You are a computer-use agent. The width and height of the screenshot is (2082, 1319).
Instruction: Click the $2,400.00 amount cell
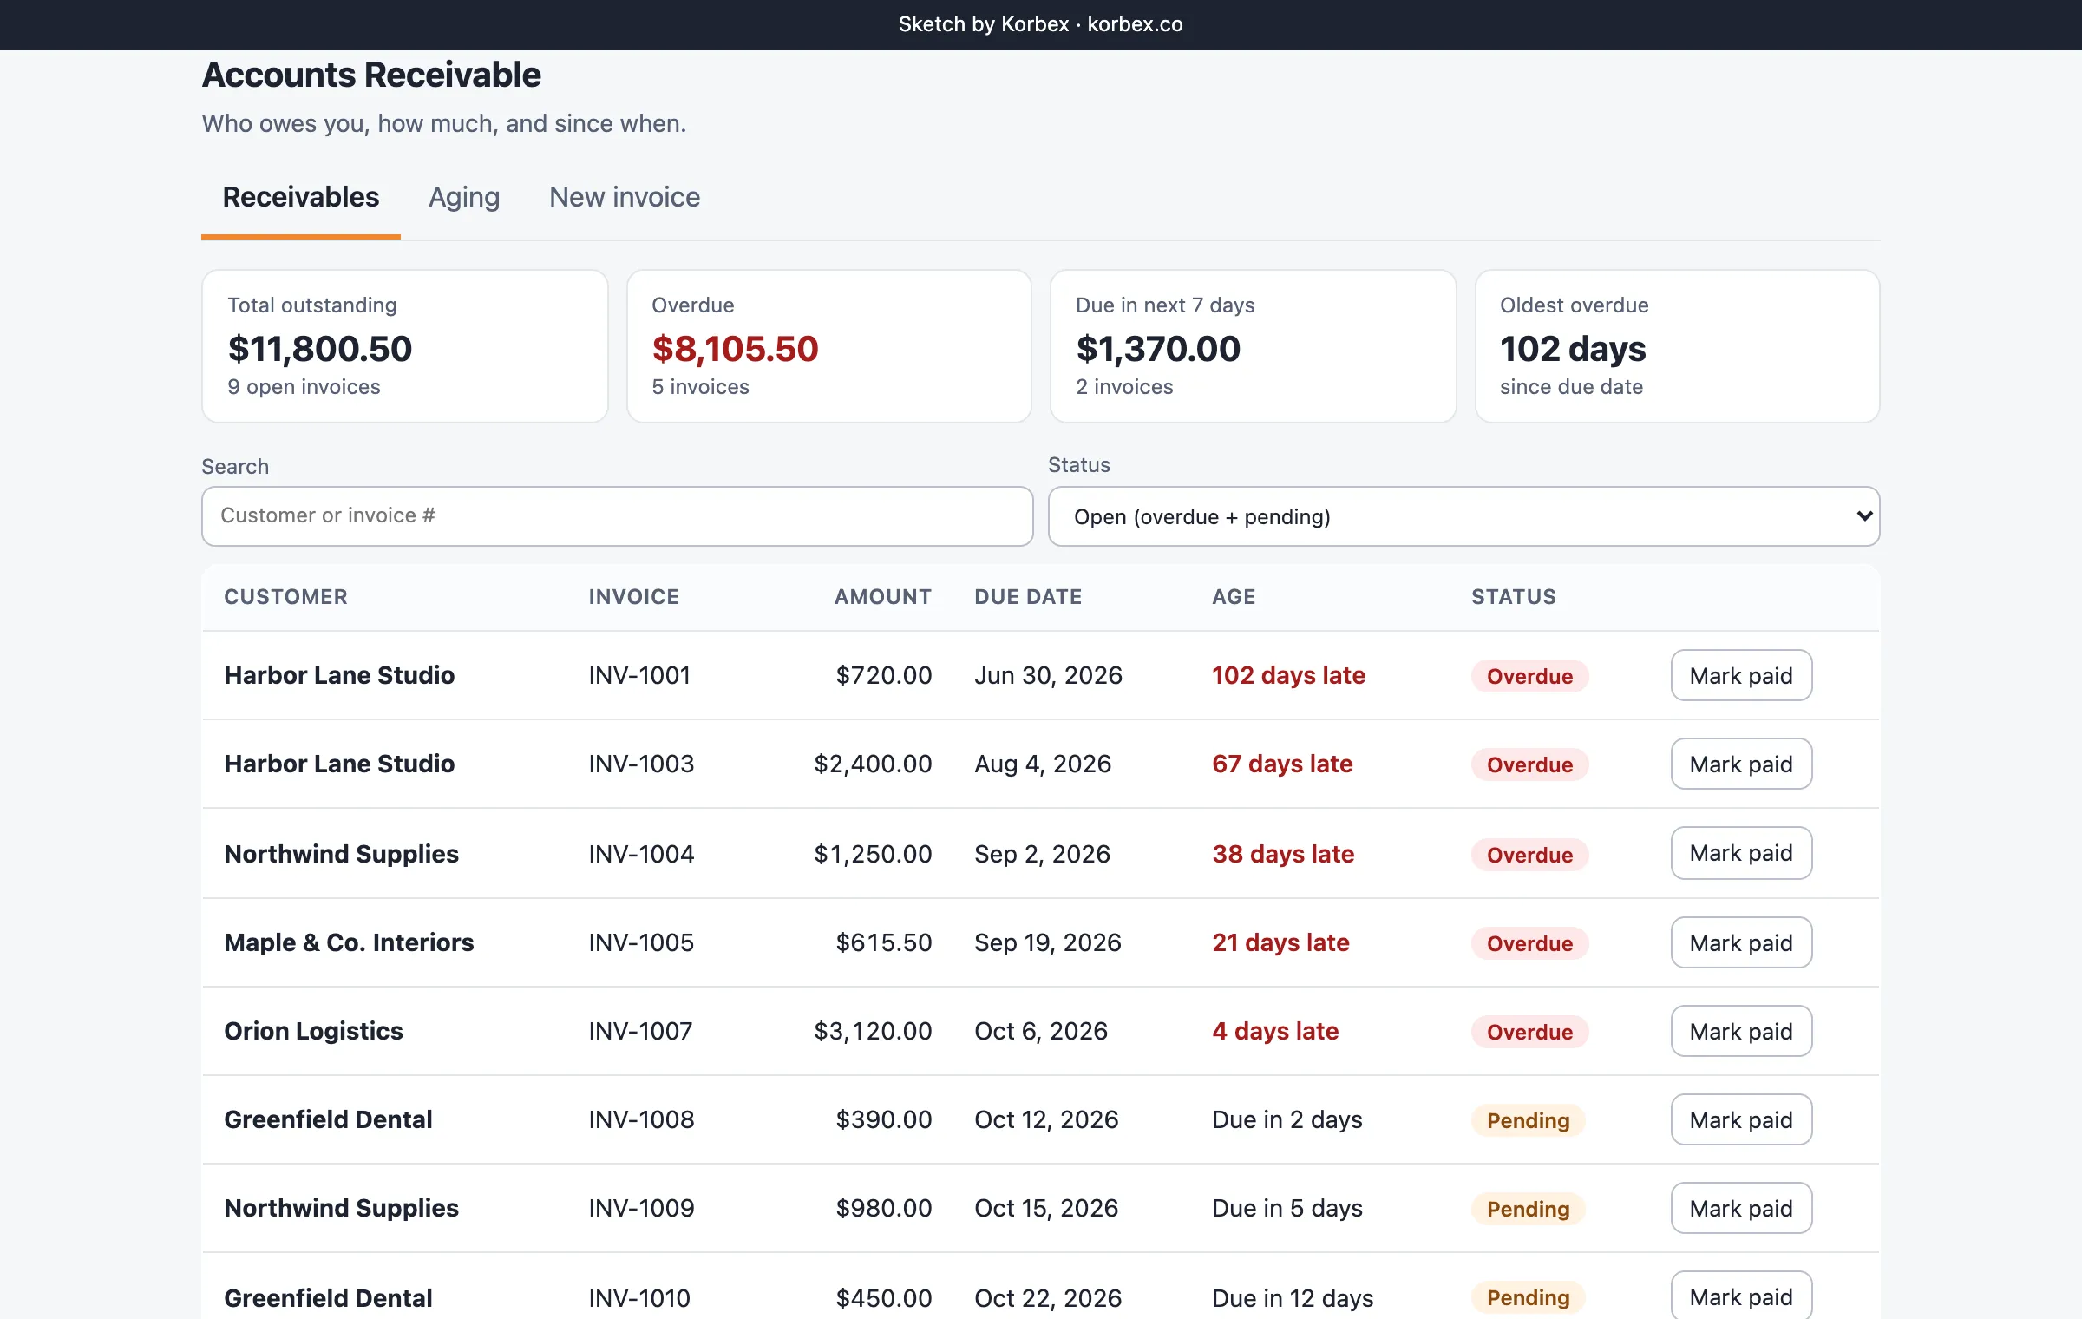coord(873,764)
